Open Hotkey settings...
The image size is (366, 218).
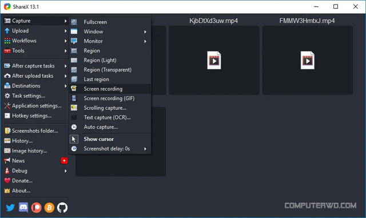(35, 116)
